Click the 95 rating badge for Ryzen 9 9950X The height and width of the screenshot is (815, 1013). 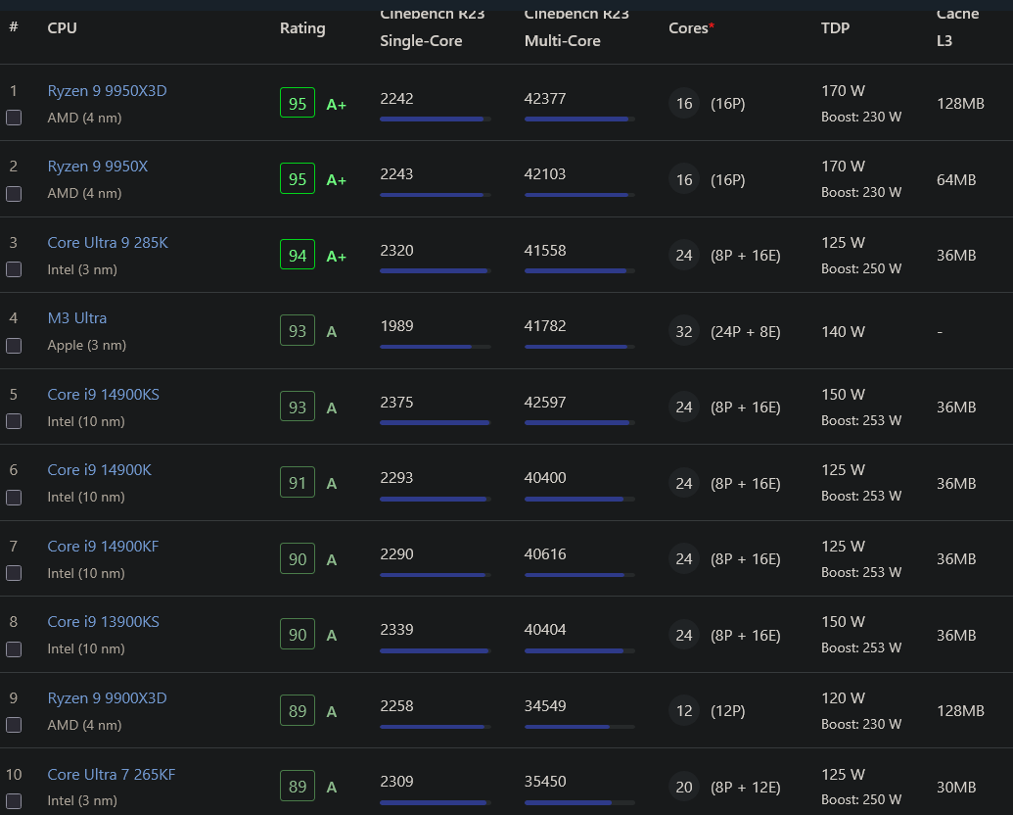pyautogui.click(x=298, y=178)
